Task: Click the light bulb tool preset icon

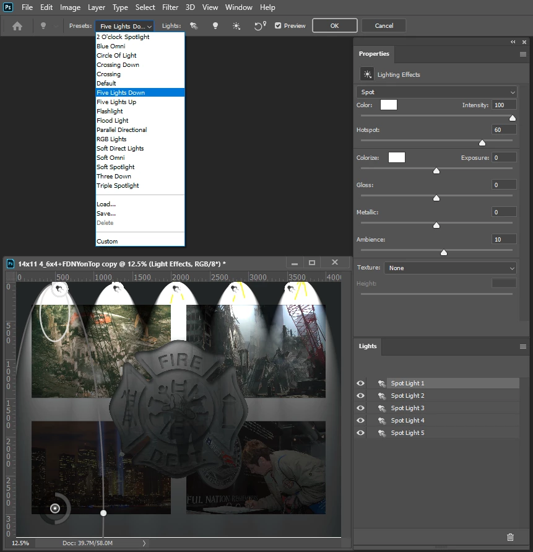Action: (43, 26)
